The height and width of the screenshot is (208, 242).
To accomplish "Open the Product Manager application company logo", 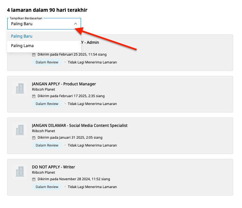I will pyautogui.click(x=20, y=88).
